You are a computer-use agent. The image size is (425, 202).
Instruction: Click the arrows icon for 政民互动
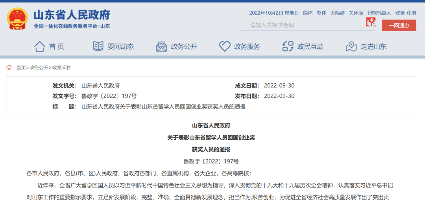coord(288,46)
